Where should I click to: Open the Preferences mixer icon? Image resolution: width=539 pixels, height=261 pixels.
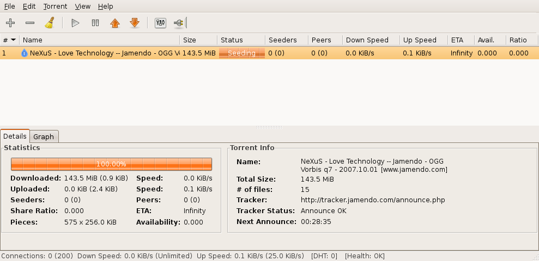tap(161, 23)
